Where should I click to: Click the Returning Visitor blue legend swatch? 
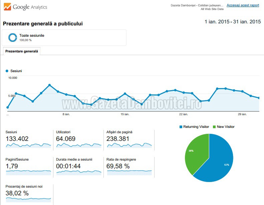tap(181, 127)
